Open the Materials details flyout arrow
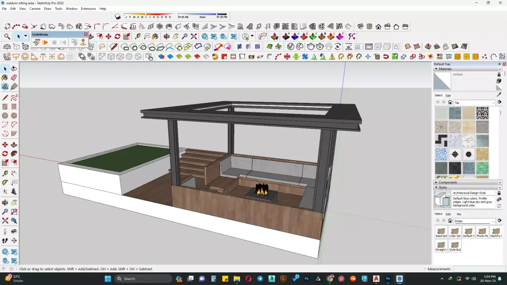This screenshot has height=285, width=507. tap(499, 102)
